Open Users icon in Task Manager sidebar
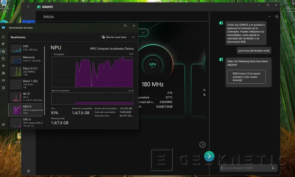 point(3,73)
